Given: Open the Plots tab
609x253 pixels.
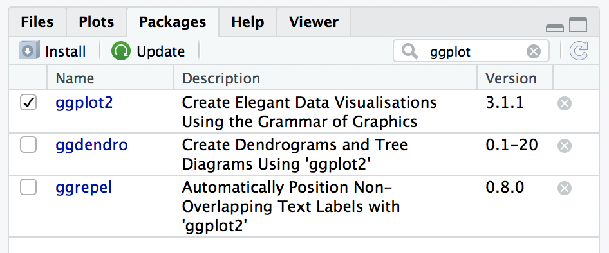Looking at the screenshot, I should [x=97, y=22].
